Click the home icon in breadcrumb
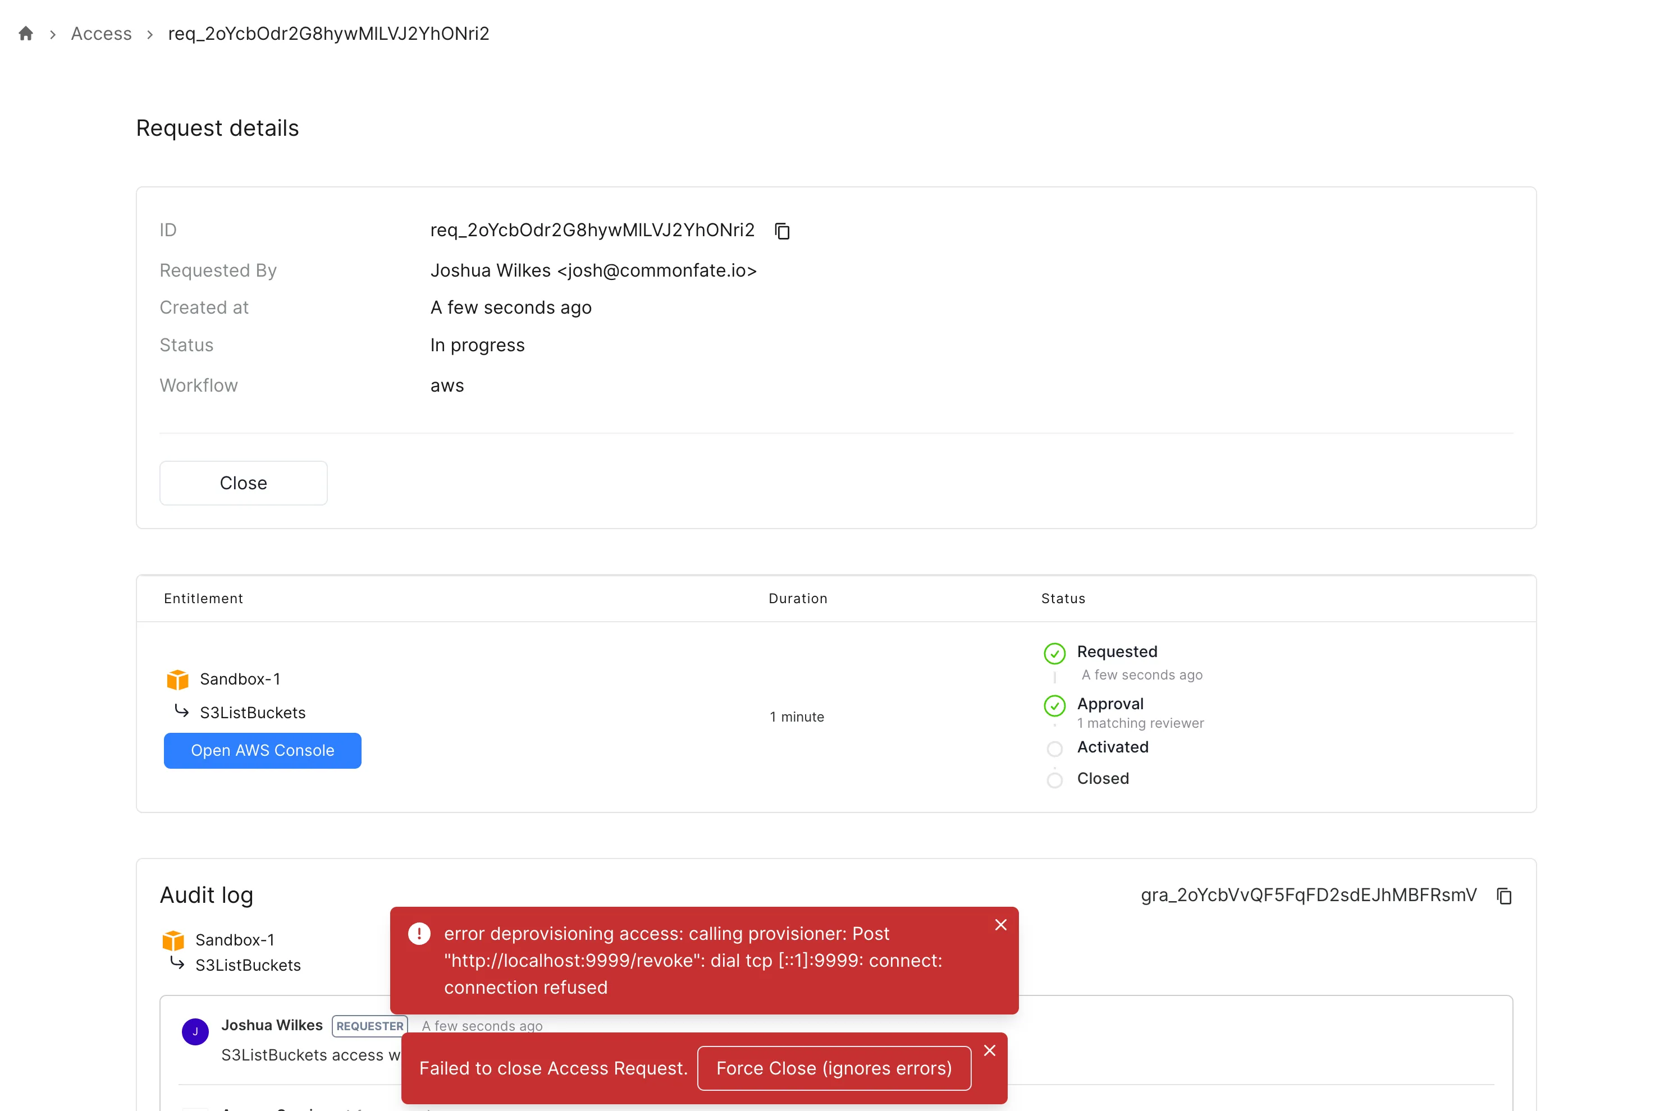The width and height of the screenshot is (1655, 1111). 26,33
